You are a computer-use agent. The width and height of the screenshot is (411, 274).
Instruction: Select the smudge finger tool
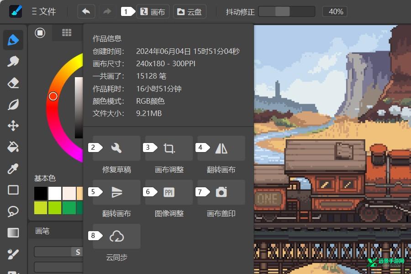[13, 62]
